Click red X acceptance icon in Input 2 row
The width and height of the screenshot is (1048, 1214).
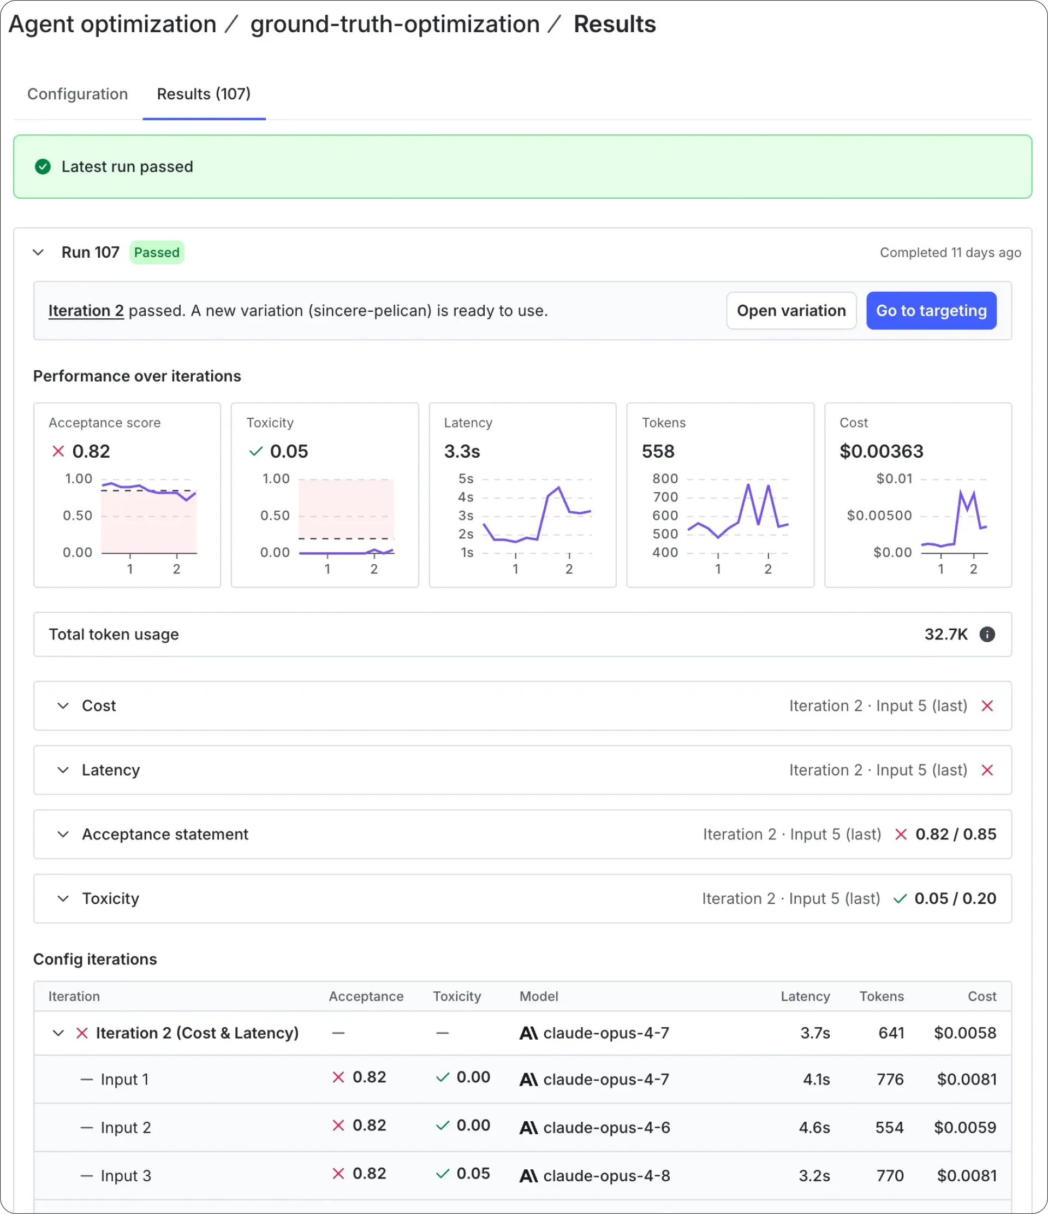(x=338, y=1125)
